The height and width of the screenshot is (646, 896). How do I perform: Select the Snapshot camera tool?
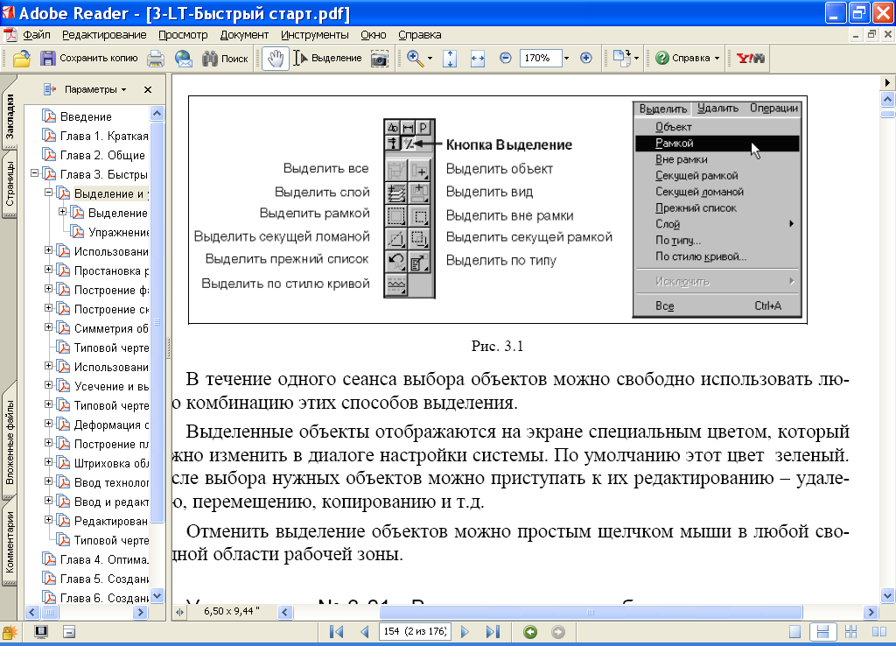[x=380, y=59]
